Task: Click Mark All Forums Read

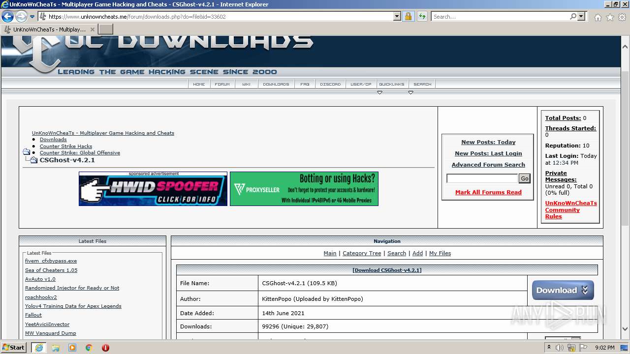Action: pos(488,192)
